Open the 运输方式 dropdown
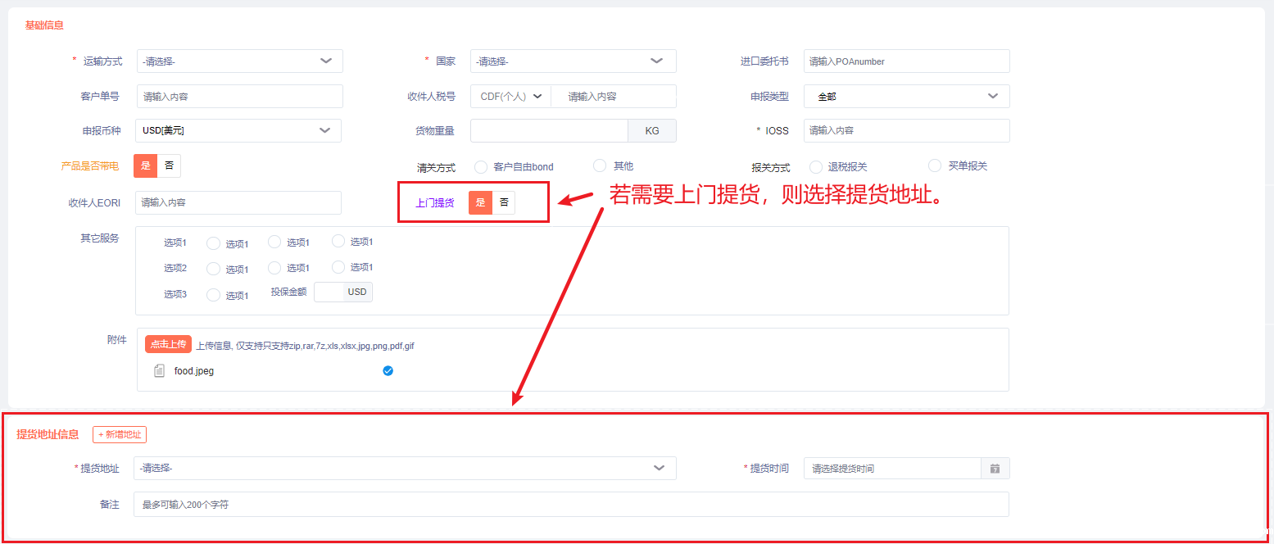This screenshot has width=1274, height=544. pos(239,61)
